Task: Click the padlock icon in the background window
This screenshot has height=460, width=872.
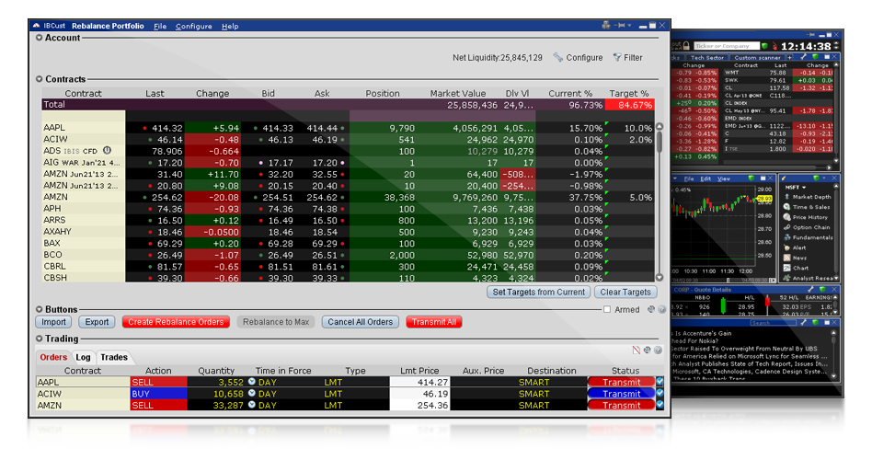Action: (686, 46)
